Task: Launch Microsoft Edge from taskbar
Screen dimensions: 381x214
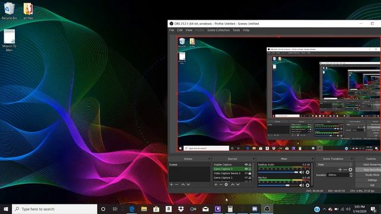Action: point(132,209)
